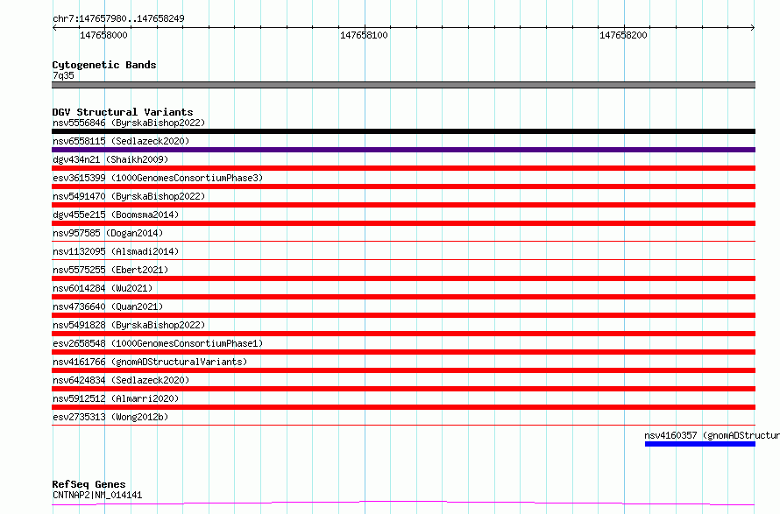Click esv2658548 (1000GenomesConsortiumPhase1) label
This screenshot has height=514, width=780.
click(x=158, y=343)
